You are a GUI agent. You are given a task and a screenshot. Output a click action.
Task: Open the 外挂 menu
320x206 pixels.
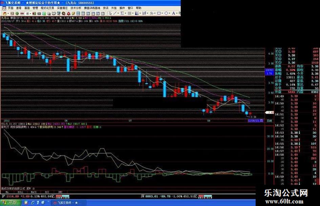[x=114, y=8]
